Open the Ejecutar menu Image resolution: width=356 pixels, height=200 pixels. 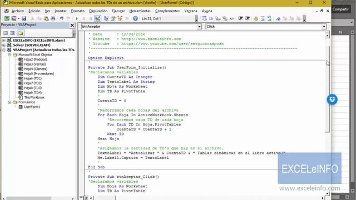point(118,11)
